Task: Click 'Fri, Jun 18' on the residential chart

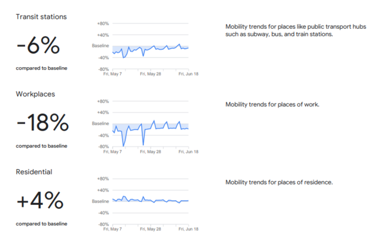Action: [188, 229]
